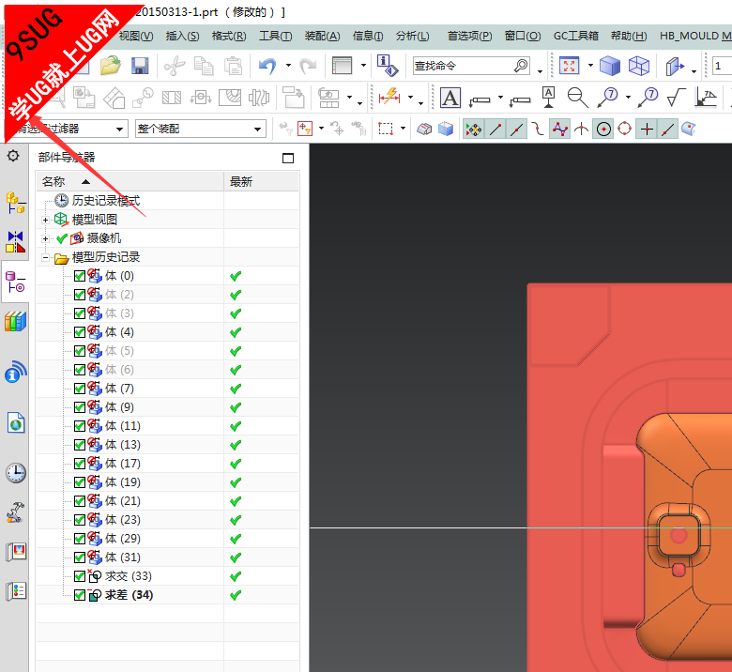
Task: Save the part with floppy disk icon
Action: (x=140, y=66)
